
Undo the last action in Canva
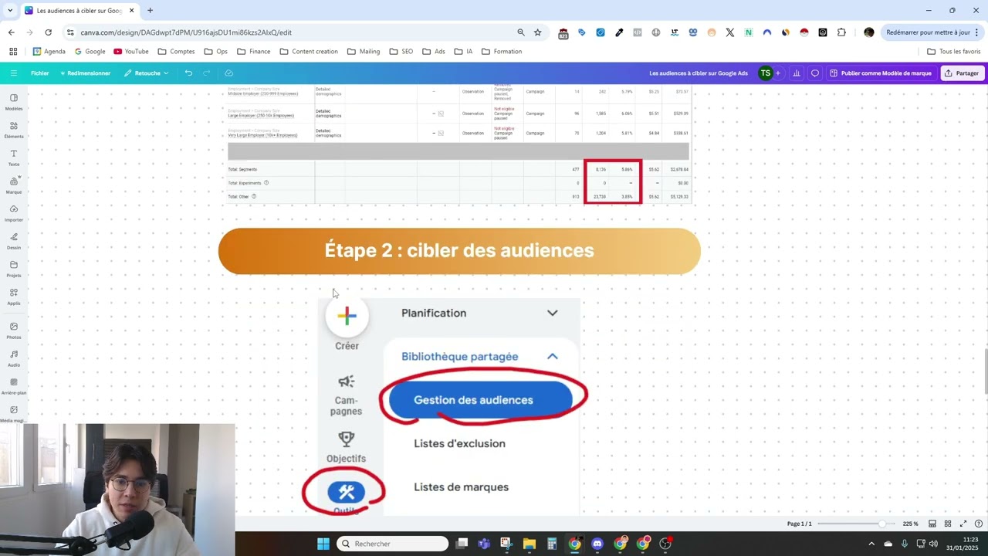188,73
